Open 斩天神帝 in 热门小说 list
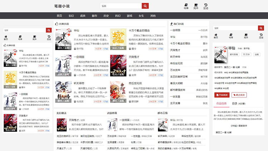 [175, 57]
